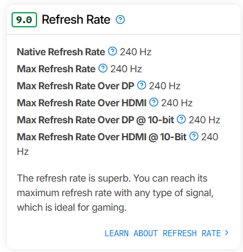View help for Over DP @ 10-bit
Viewport: 243px width, 252px height.
coord(182,119)
